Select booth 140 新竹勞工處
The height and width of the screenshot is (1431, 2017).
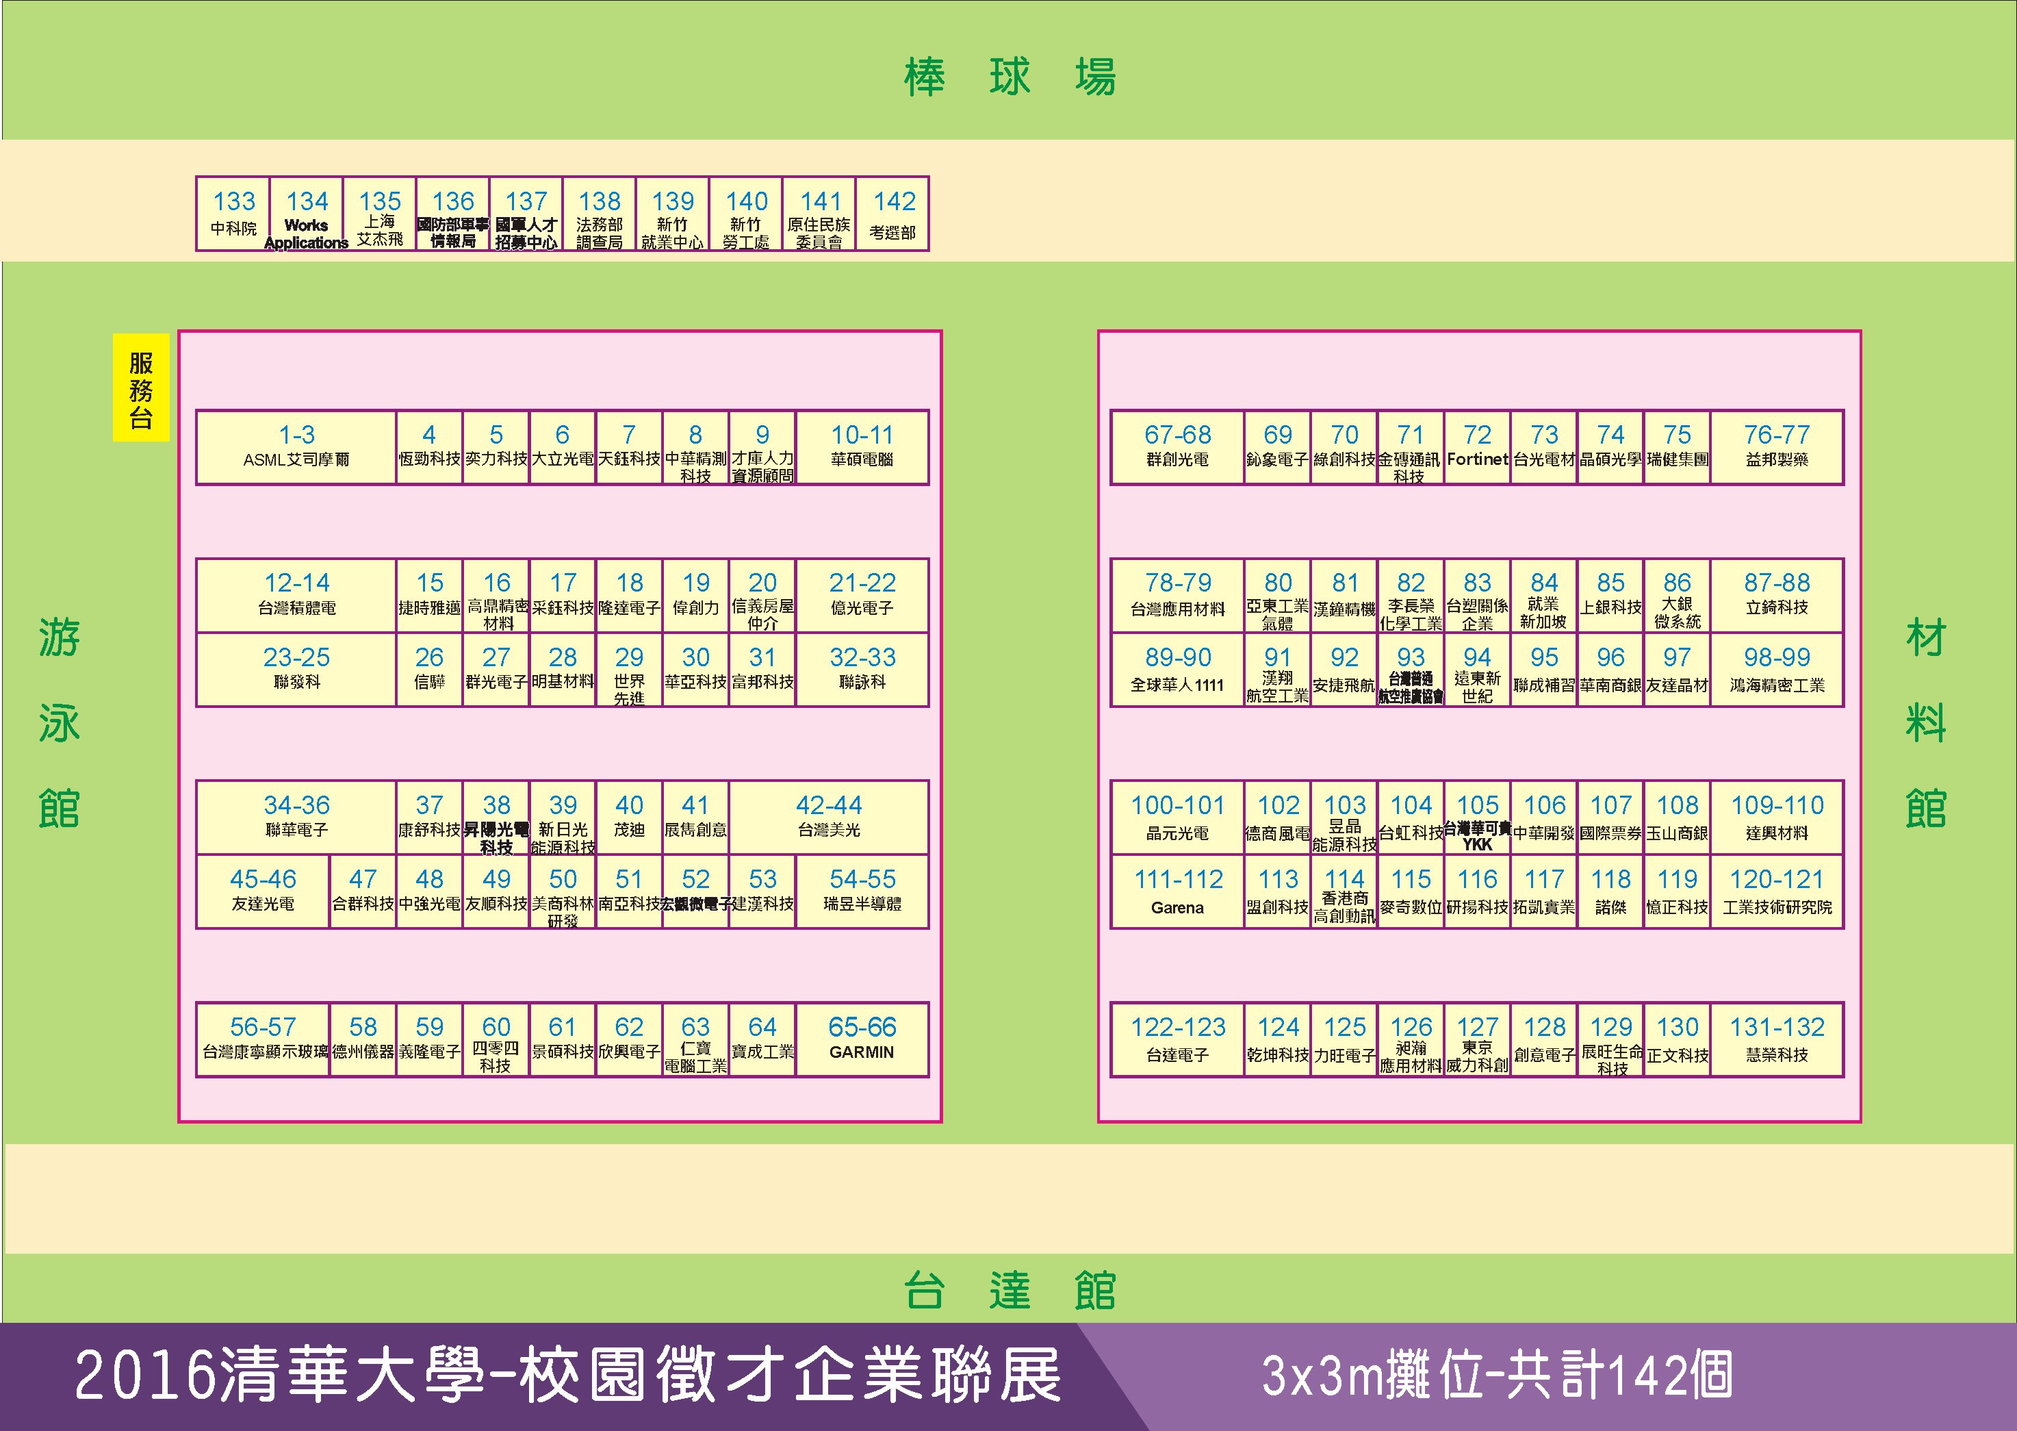[746, 213]
